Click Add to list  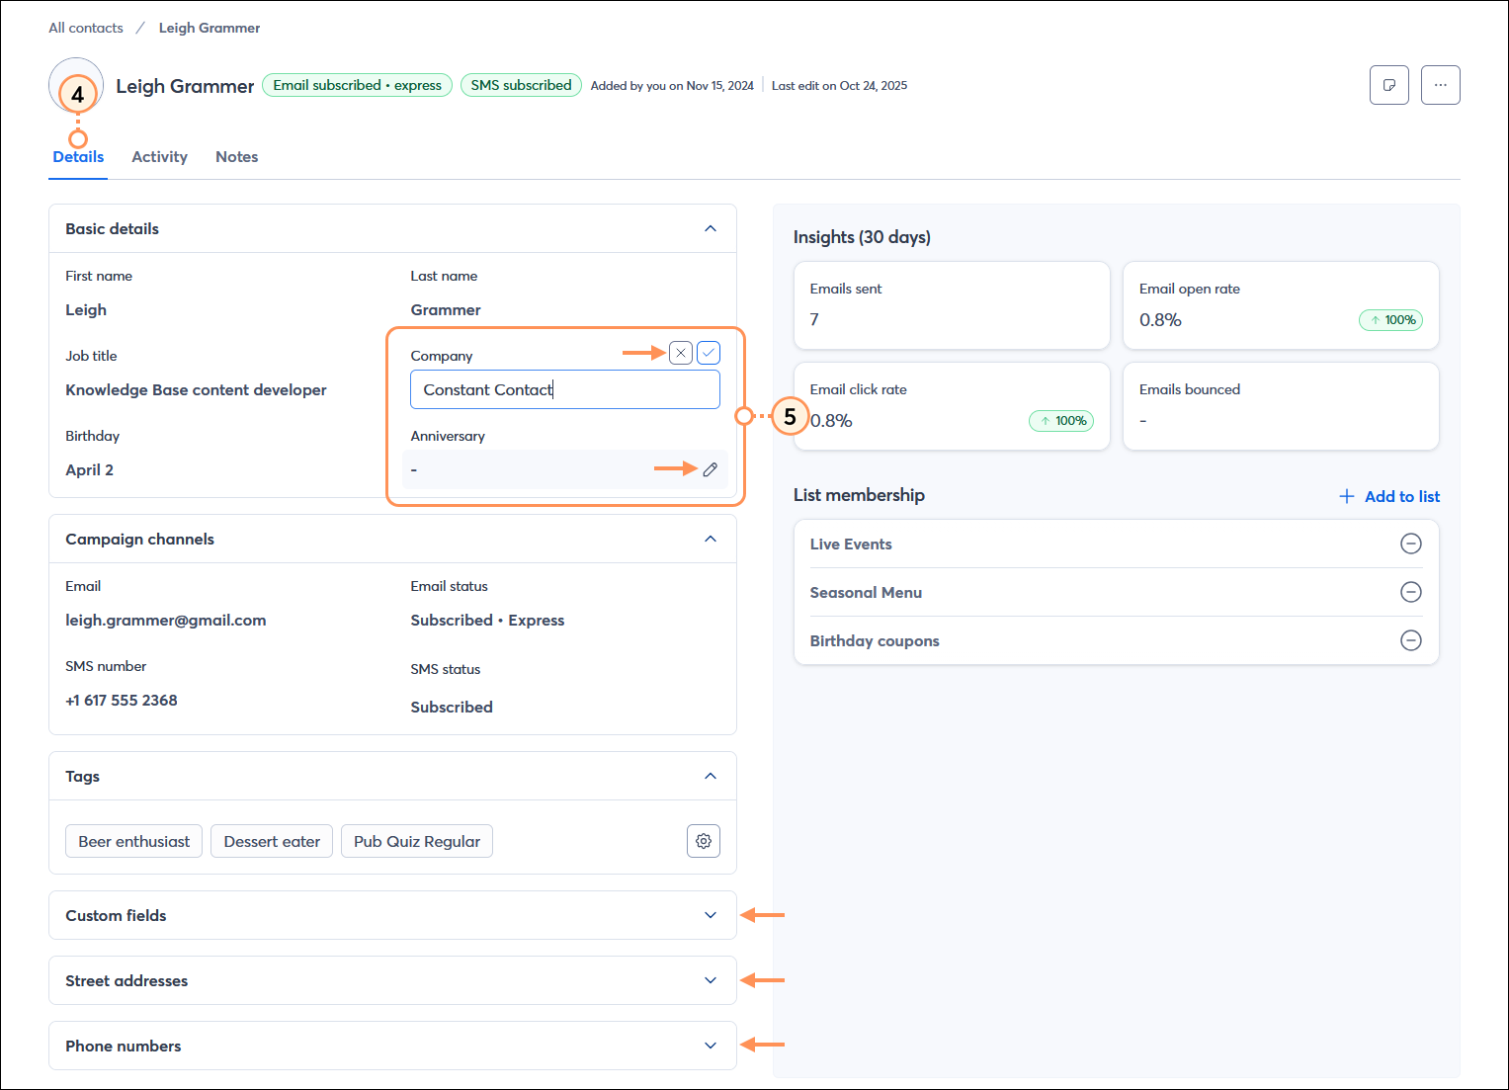[x=1388, y=496]
